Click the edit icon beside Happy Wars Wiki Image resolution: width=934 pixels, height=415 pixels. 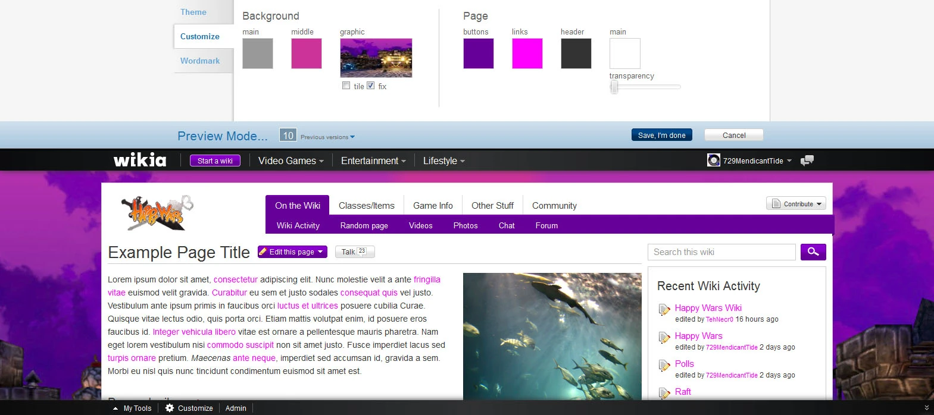(x=664, y=310)
